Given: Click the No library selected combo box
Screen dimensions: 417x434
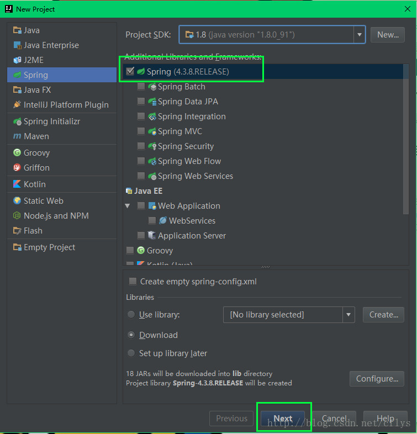Looking at the screenshot, I should coord(289,315).
